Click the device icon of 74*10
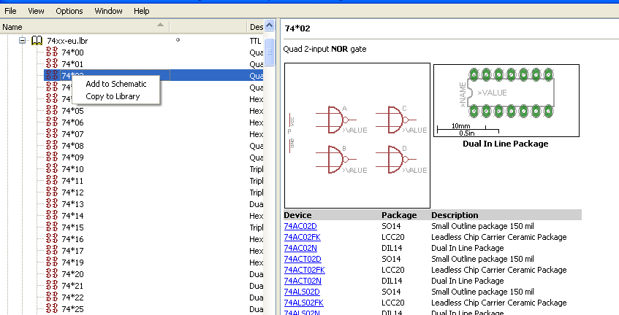Screen dimensions: 619x315 [x=52, y=168]
